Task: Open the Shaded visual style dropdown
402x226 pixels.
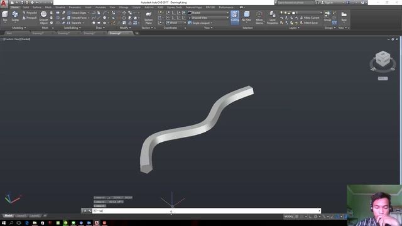Action: [x=208, y=13]
